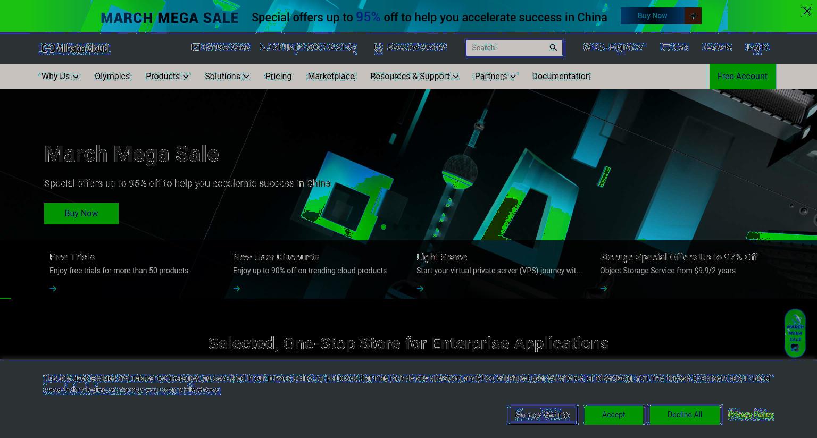Click heading 'Selected, One-Stop Store for Enterprise Applications'

coord(408,344)
